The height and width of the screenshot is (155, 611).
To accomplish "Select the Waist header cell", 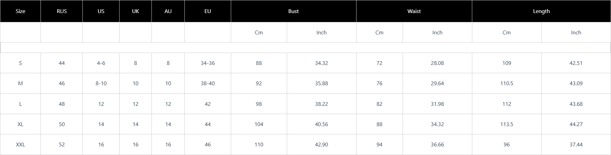I will (x=414, y=11).
